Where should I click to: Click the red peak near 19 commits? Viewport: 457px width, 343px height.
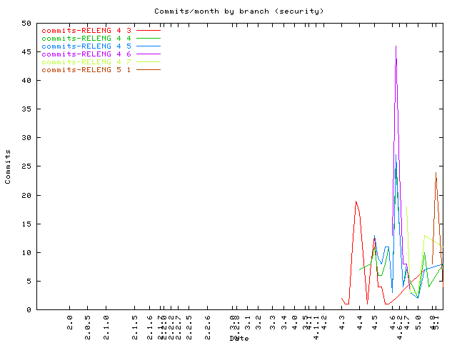(x=356, y=202)
